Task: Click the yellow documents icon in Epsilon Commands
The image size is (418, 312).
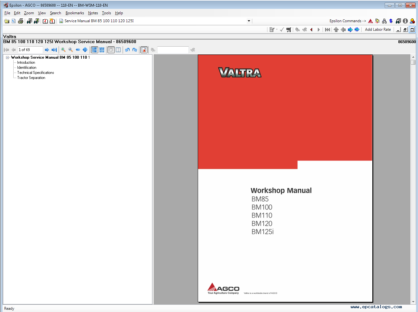Action: pyautogui.click(x=377, y=21)
